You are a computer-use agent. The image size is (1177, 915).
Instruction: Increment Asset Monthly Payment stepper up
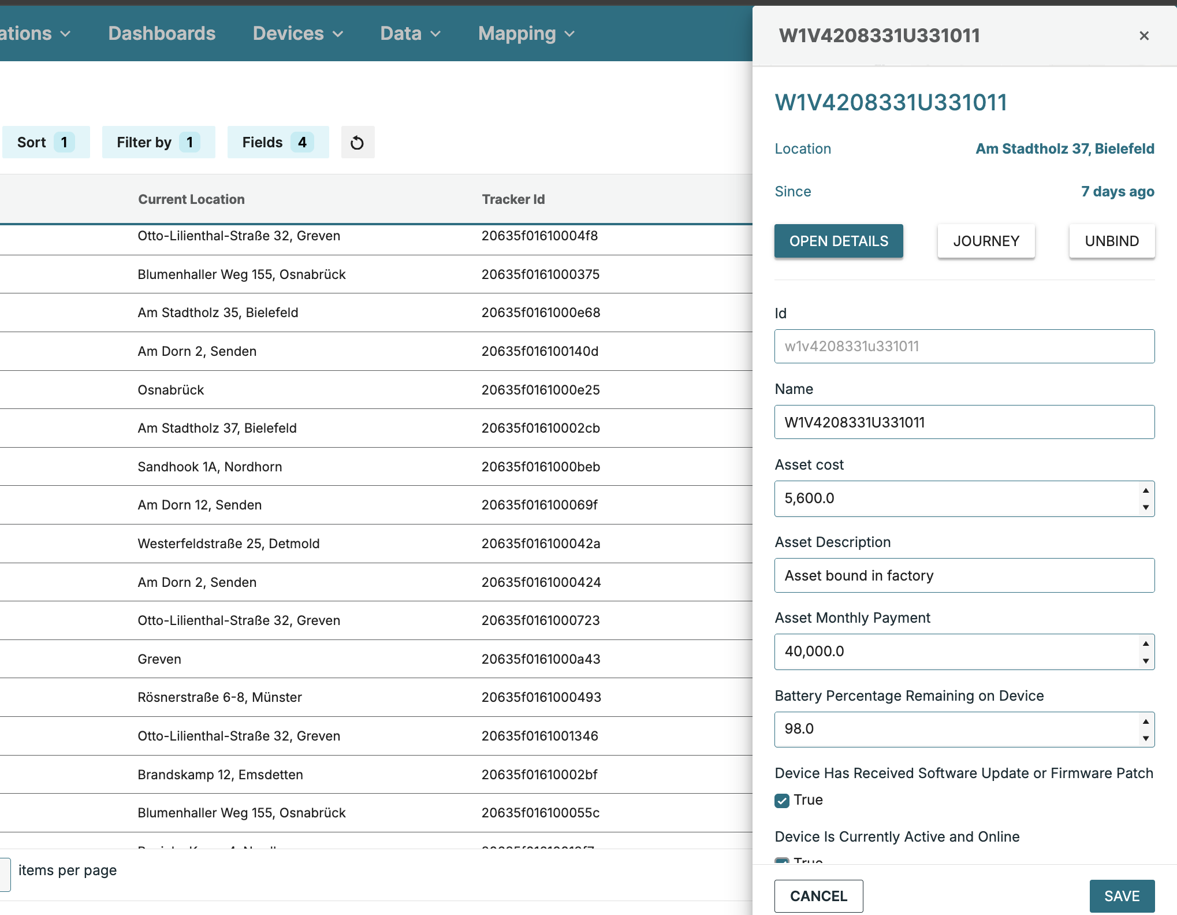pyautogui.click(x=1145, y=644)
